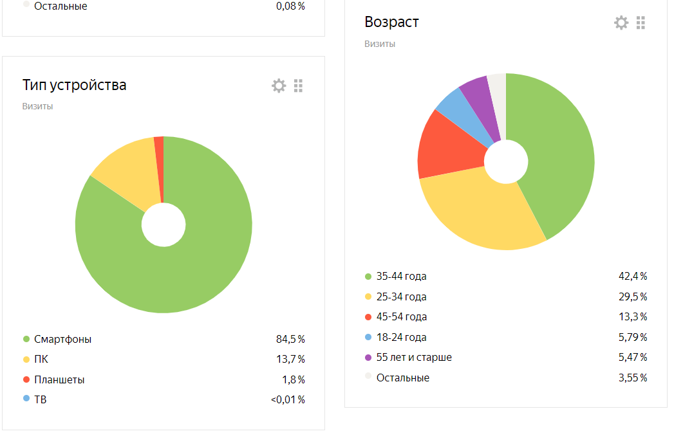
Task: Select the ПК legend label
Action: 41,360
